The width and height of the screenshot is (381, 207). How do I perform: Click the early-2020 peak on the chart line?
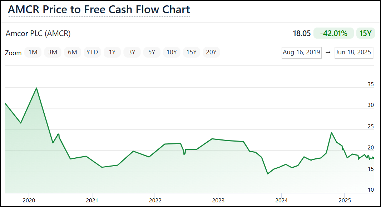tap(36, 88)
